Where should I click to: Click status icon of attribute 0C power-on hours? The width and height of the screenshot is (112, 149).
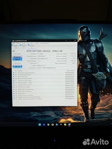pos(14,94)
